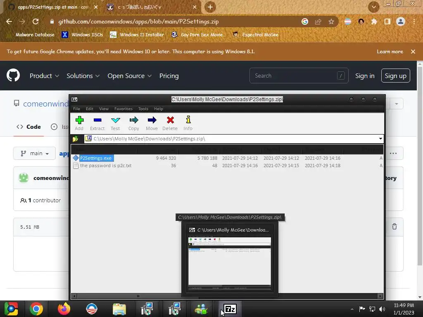This screenshot has width=423, height=317.
Task: Click the GitHub logo
Action: pos(13,75)
